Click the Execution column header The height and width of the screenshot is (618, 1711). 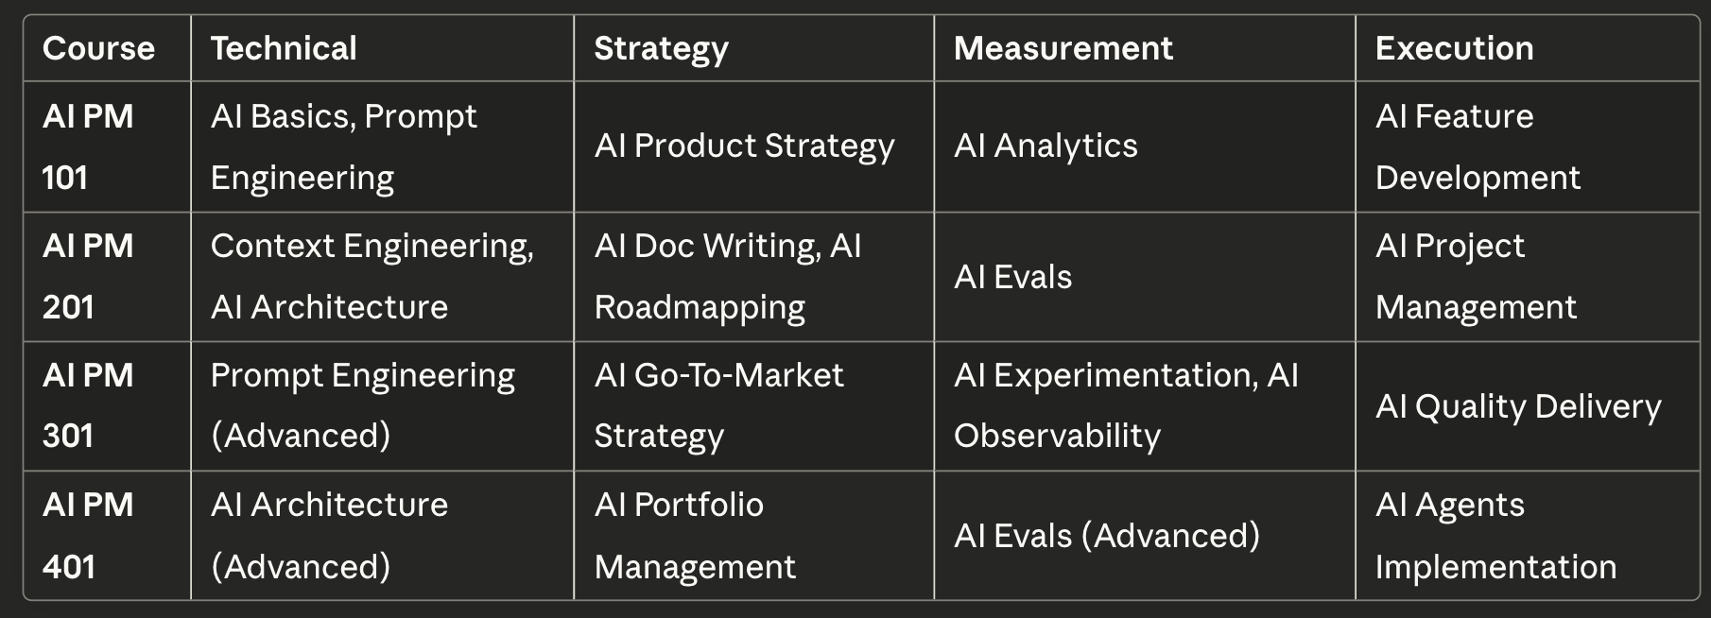(1454, 48)
